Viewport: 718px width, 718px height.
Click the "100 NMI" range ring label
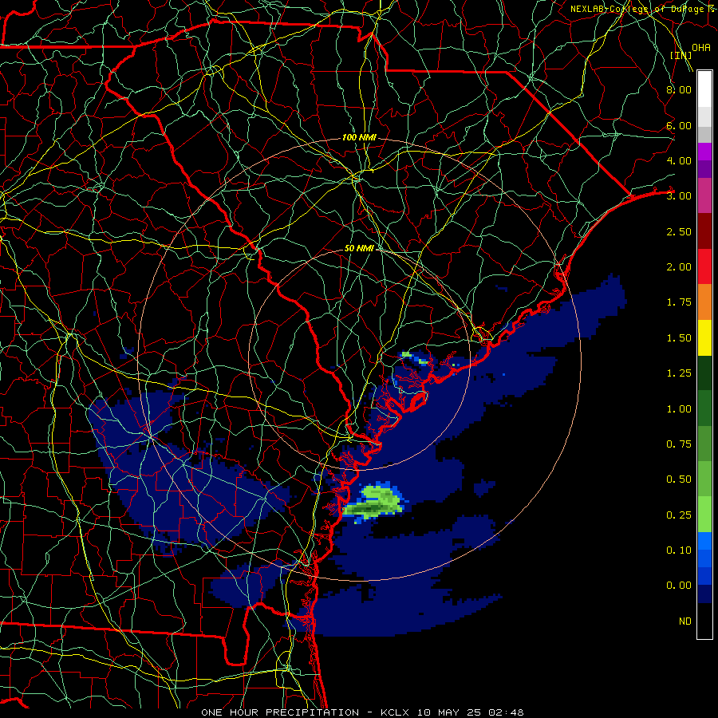(360, 137)
